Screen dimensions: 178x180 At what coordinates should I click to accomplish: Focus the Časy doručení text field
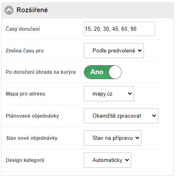119,29
